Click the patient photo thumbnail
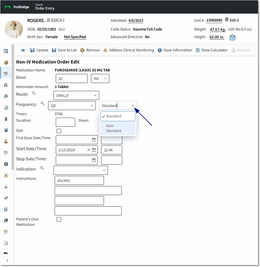Viewport: 260px width, 267px height. (x=14, y=29)
